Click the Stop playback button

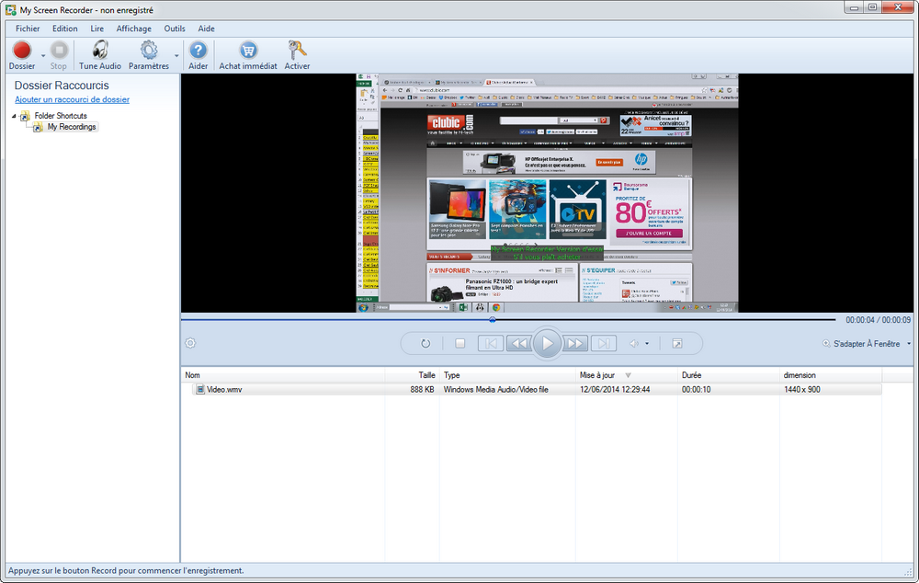pos(459,343)
